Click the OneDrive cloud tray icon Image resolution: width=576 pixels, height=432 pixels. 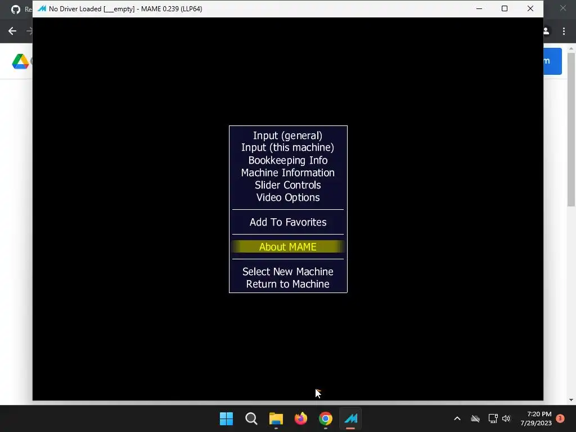(475, 418)
